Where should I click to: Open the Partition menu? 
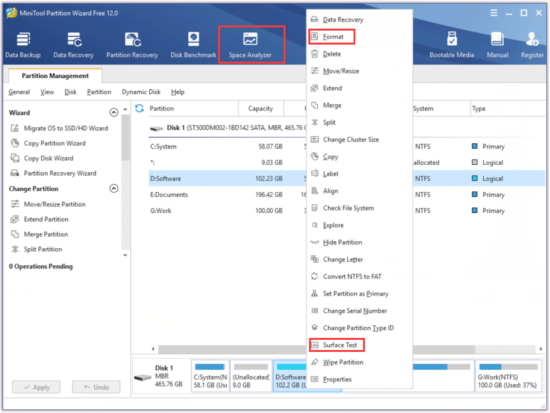coord(99,92)
